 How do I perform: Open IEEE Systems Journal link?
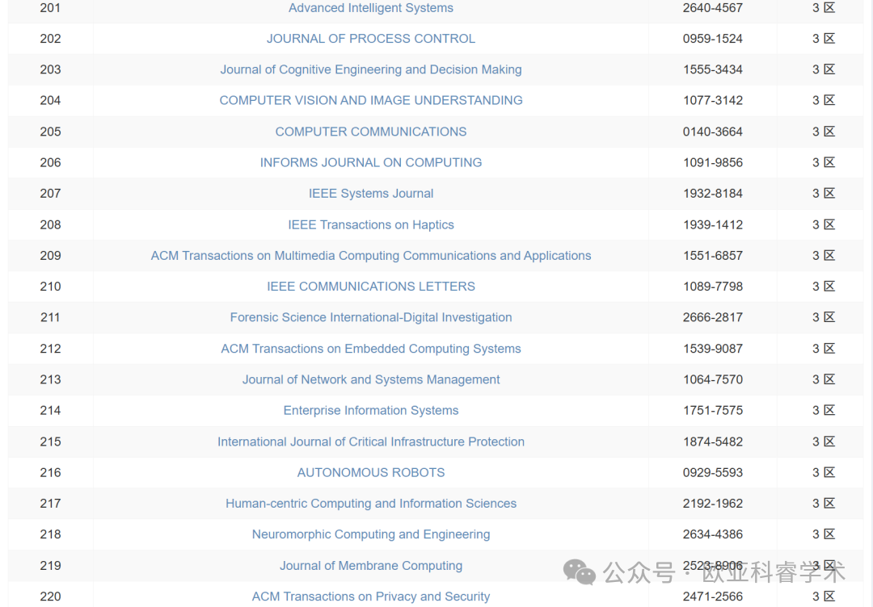[371, 194]
